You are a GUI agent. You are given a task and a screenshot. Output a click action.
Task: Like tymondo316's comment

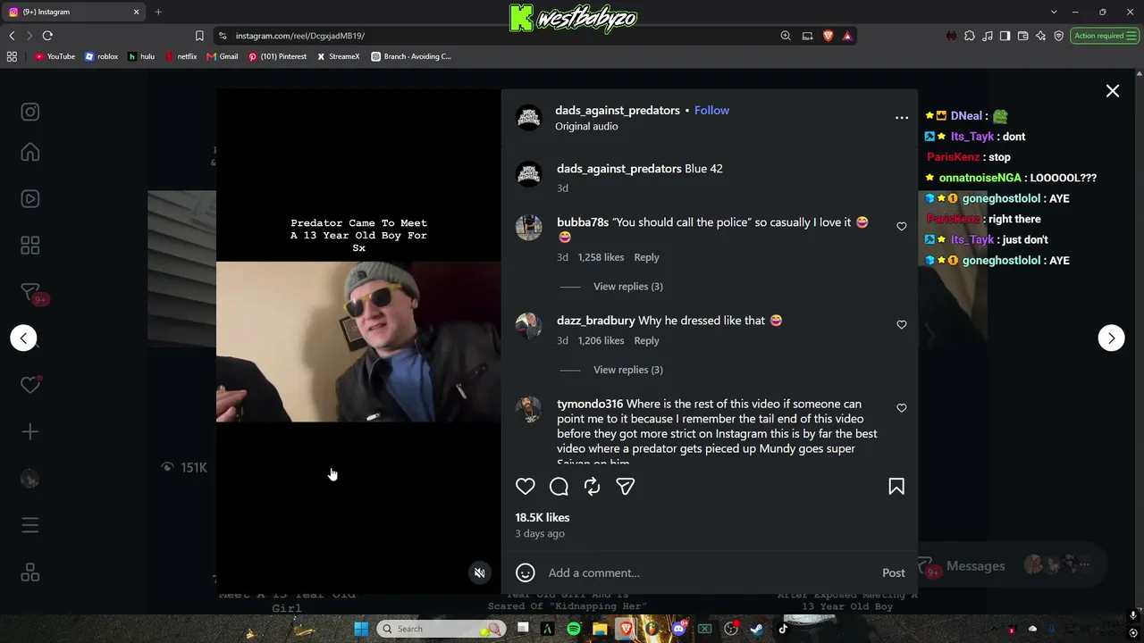click(902, 408)
